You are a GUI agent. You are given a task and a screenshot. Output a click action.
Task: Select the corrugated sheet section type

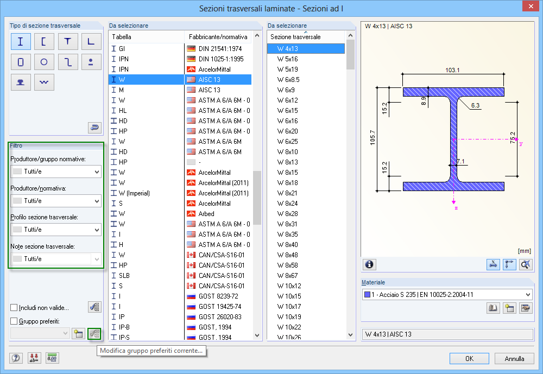[x=44, y=83]
